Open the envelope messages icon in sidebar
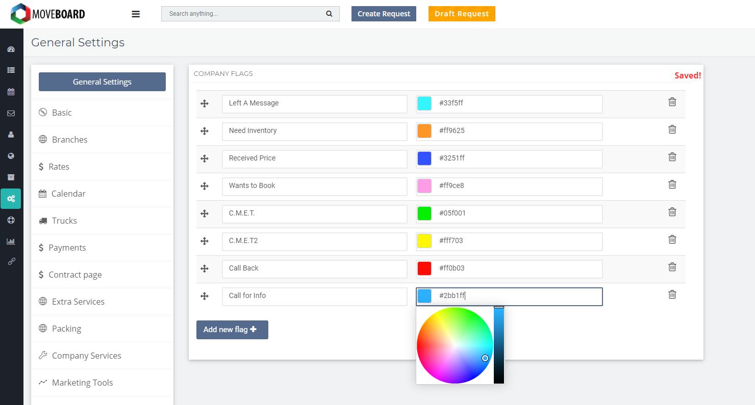Viewport: 755px width, 405px height. coord(11,113)
